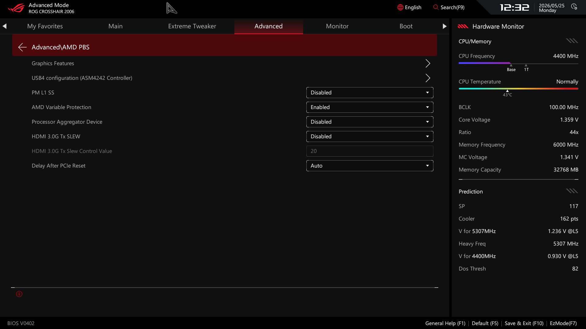Select USB4 configuration (ASM4242 Controller) label

[x=82, y=78]
